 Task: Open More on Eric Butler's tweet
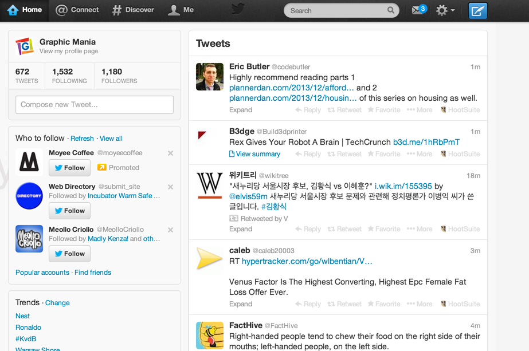click(420, 110)
